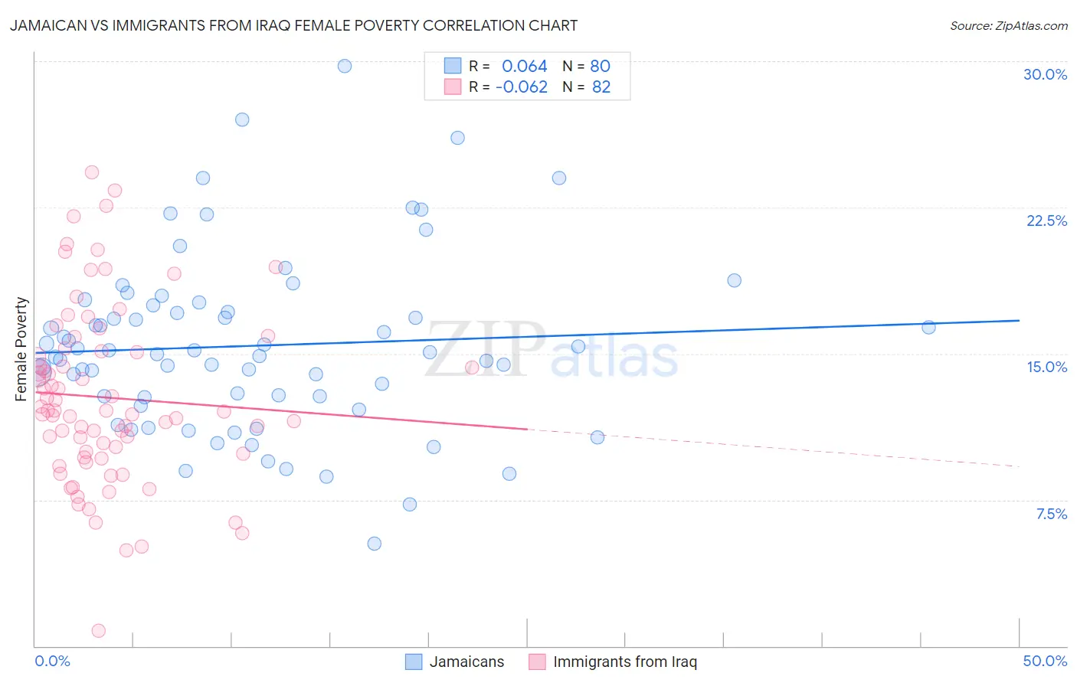Click the ZIPatlas watermark in the chart center
The height and width of the screenshot is (683, 1077).
[x=552, y=350]
